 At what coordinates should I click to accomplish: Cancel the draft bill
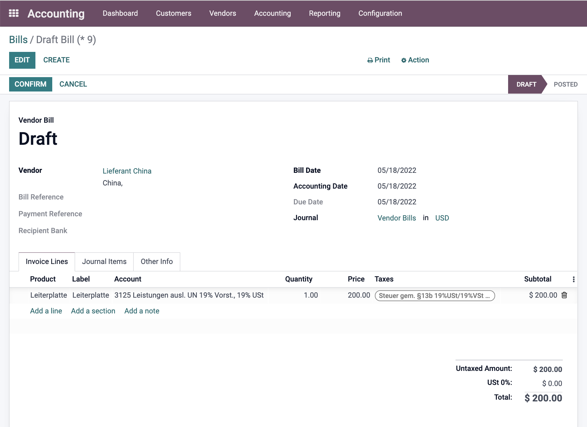73,84
